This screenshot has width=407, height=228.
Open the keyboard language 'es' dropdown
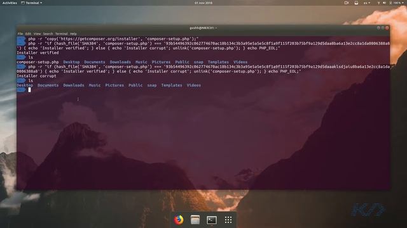tap(366, 3)
